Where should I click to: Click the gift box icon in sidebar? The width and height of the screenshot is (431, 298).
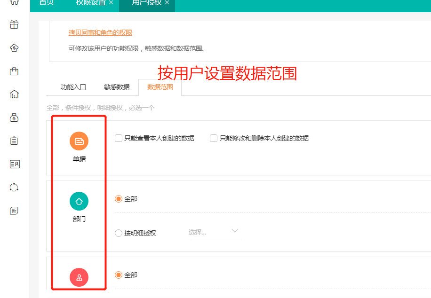(14, 25)
